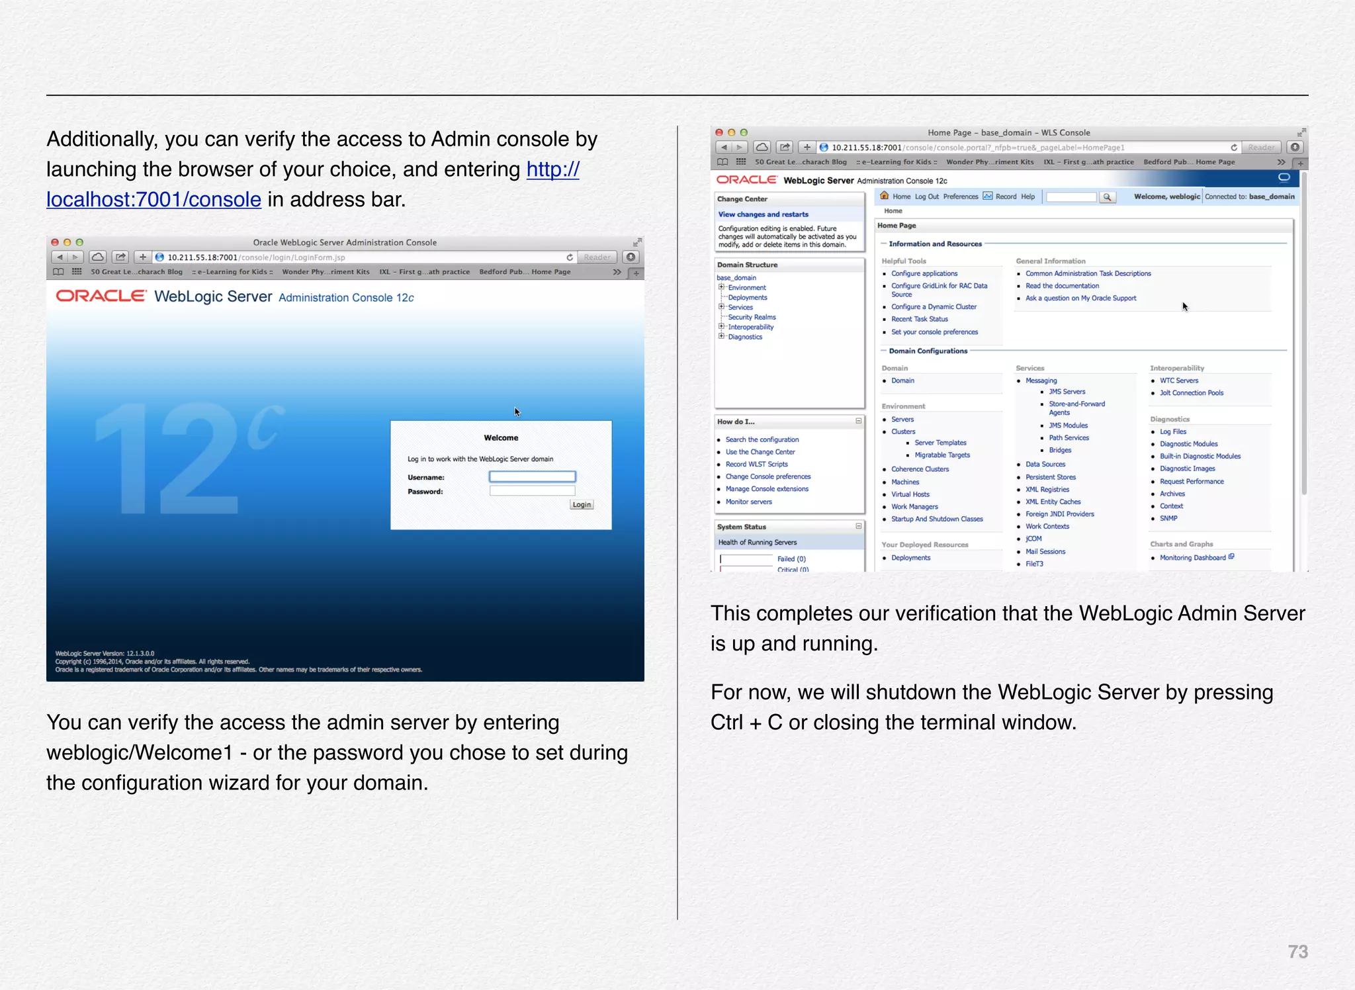Click the console toolbar search text box
This screenshot has width=1355, height=990.
[1071, 197]
